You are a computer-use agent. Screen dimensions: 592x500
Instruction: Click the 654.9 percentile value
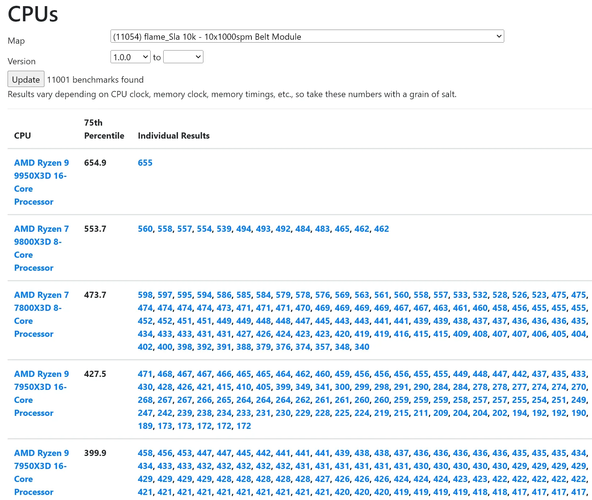[x=95, y=163]
